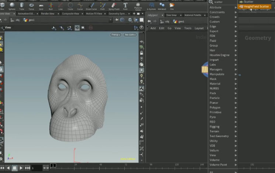Choose HeightField Scatter from search results
275x173 pixels.
click(256, 7)
